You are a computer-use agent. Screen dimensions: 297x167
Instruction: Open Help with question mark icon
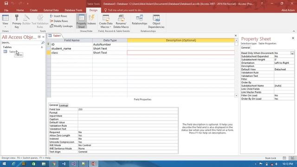262,3
